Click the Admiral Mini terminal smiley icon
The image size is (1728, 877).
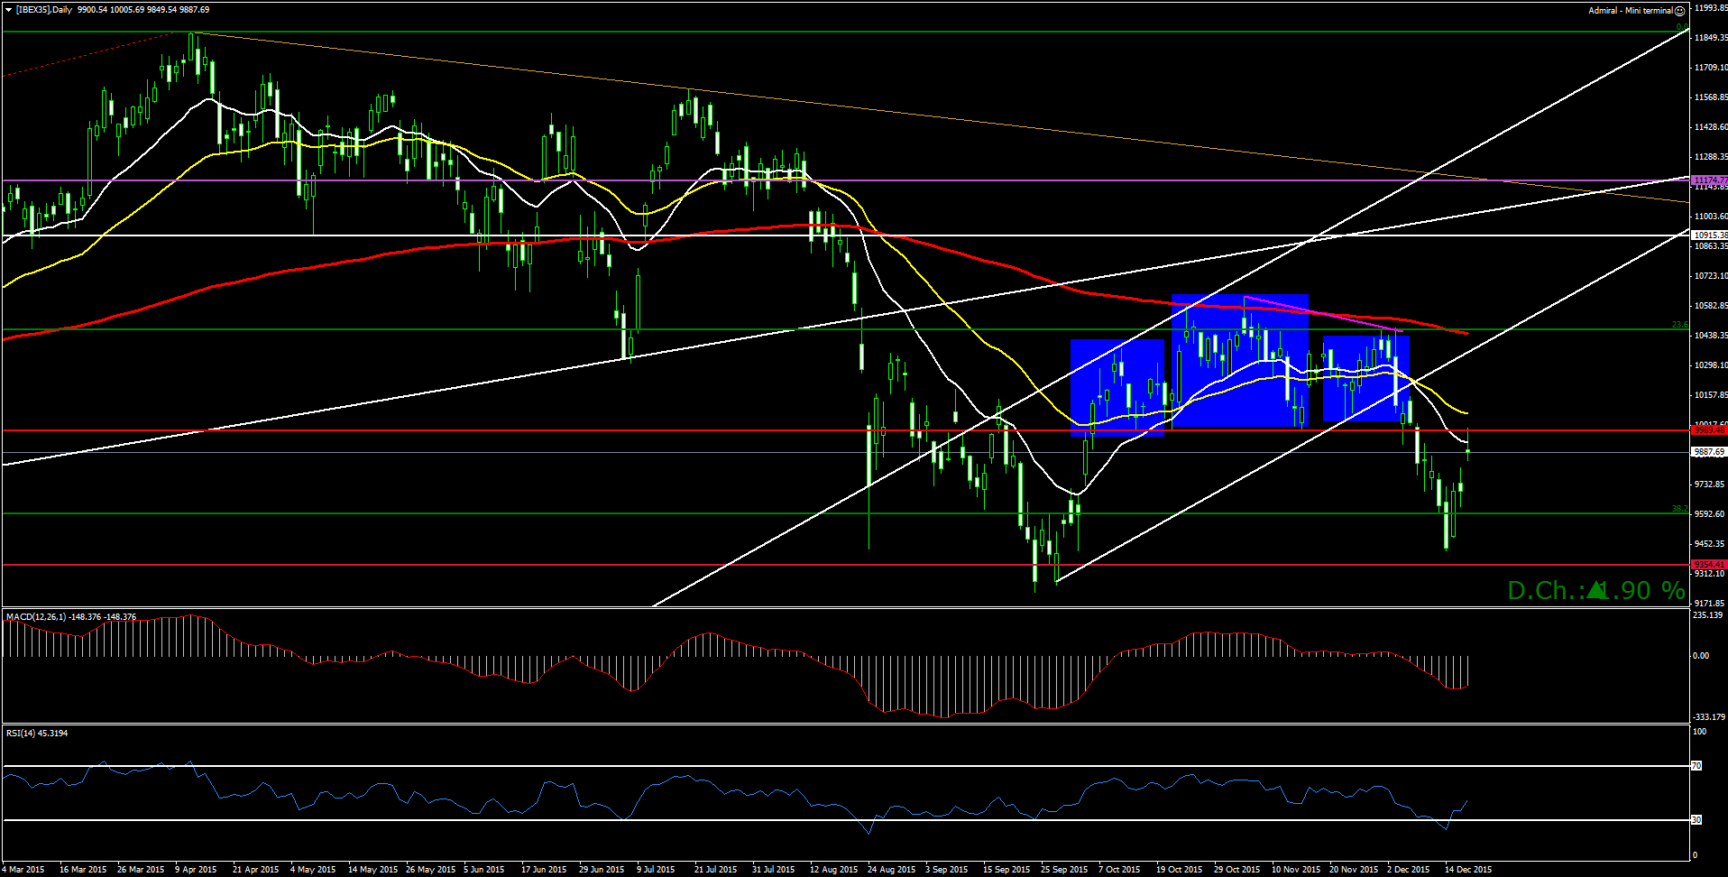(1680, 11)
